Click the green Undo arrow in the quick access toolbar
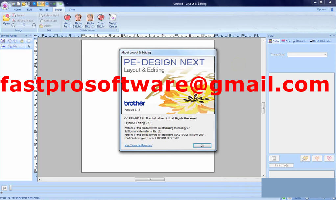The image size is (336, 200). 55,4
